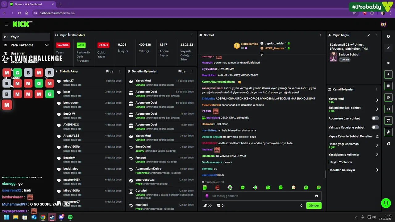Send message with Gönder button
This screenshot has height=222, width=395.
pos(314,206)
